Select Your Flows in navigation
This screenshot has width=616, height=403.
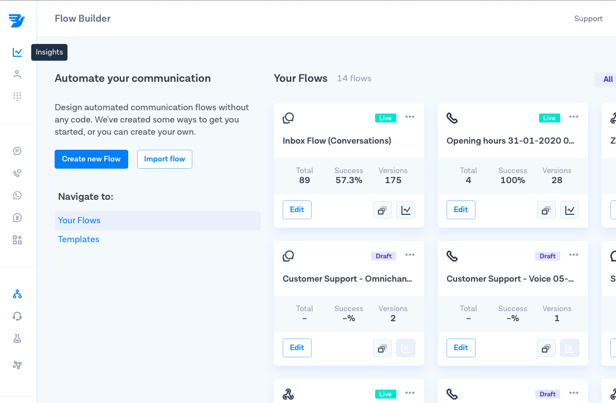(79, 220)
